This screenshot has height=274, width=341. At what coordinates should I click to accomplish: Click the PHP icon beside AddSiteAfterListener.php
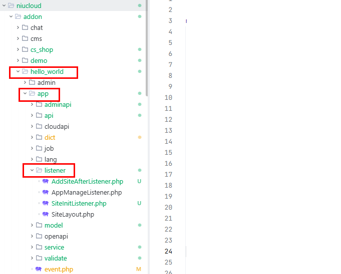(46, 181)
